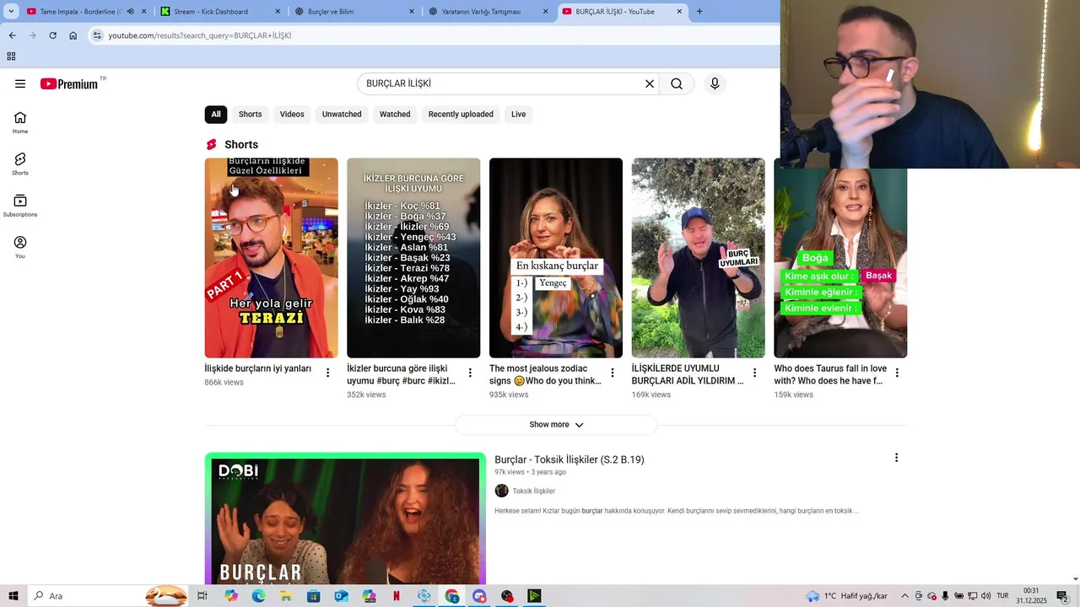1080x607 pixels.
Task: Open the Toksik İlişkiler channel name link
Action: tap(533, 491)
